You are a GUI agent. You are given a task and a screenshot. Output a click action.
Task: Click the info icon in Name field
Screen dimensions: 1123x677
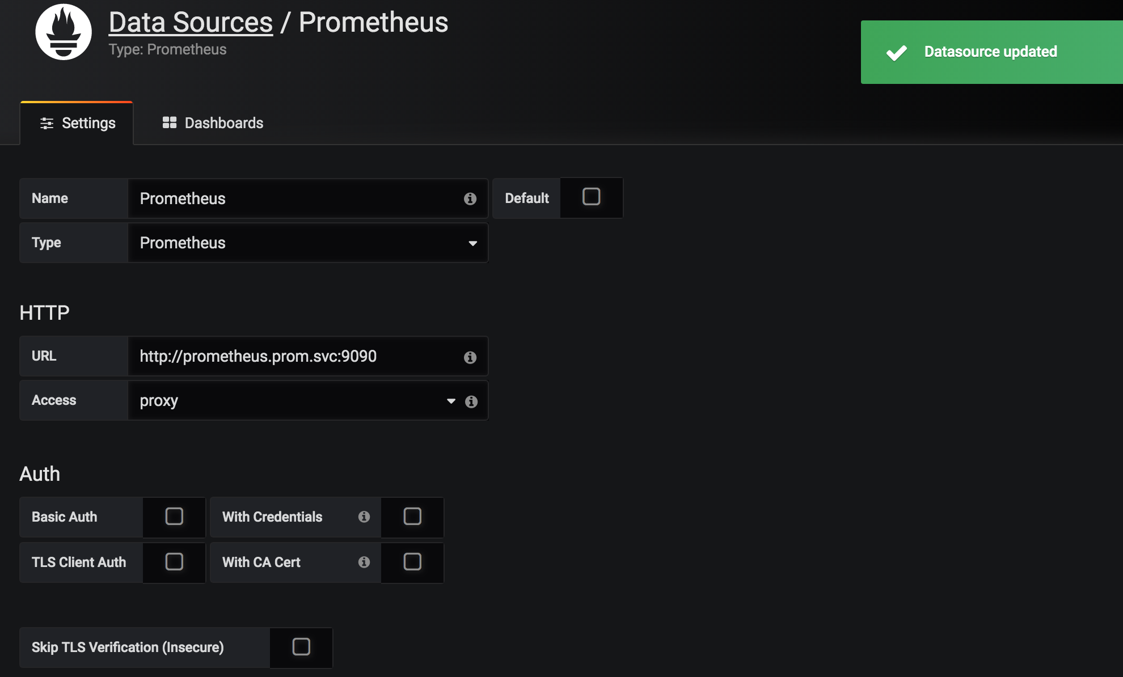click(470, 198)
